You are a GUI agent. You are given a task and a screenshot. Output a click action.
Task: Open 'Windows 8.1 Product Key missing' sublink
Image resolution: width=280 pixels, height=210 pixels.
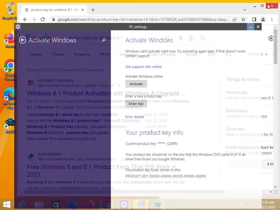click(x=77, y=127)
